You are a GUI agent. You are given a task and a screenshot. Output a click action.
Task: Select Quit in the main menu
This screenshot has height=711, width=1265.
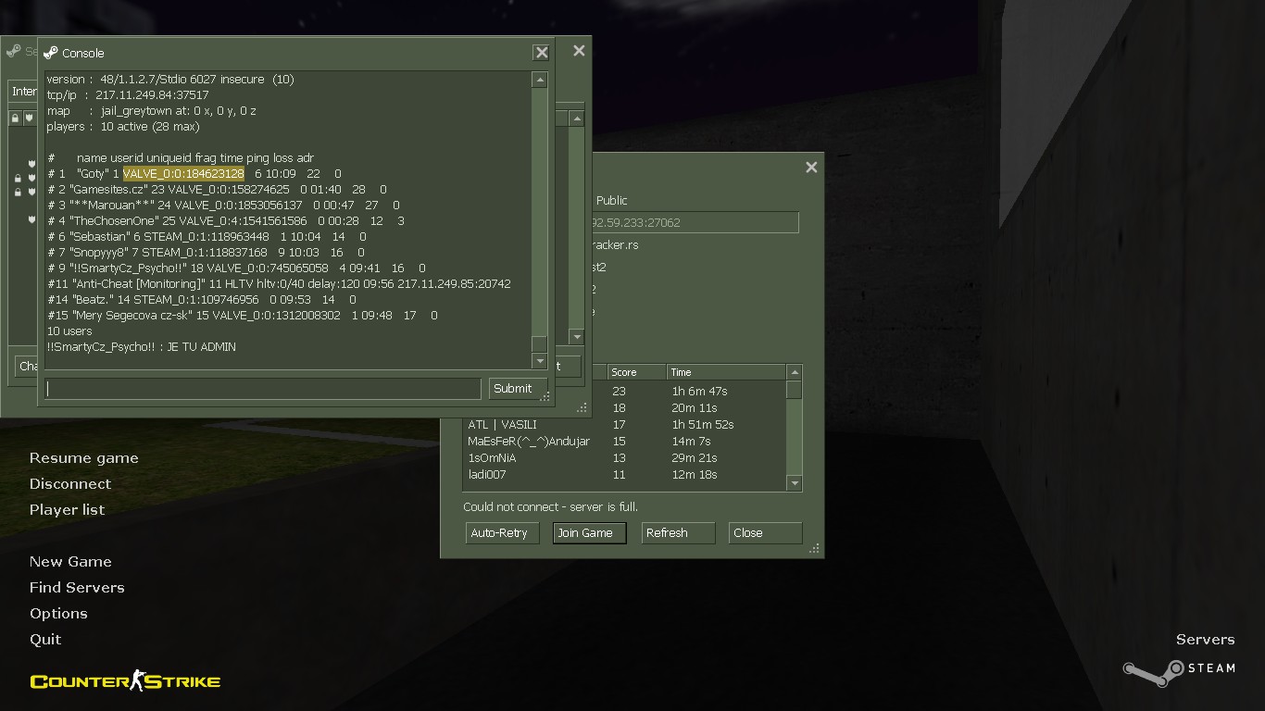[45, 640]
